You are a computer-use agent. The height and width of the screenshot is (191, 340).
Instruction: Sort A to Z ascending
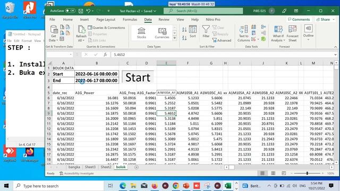(184, 30)
